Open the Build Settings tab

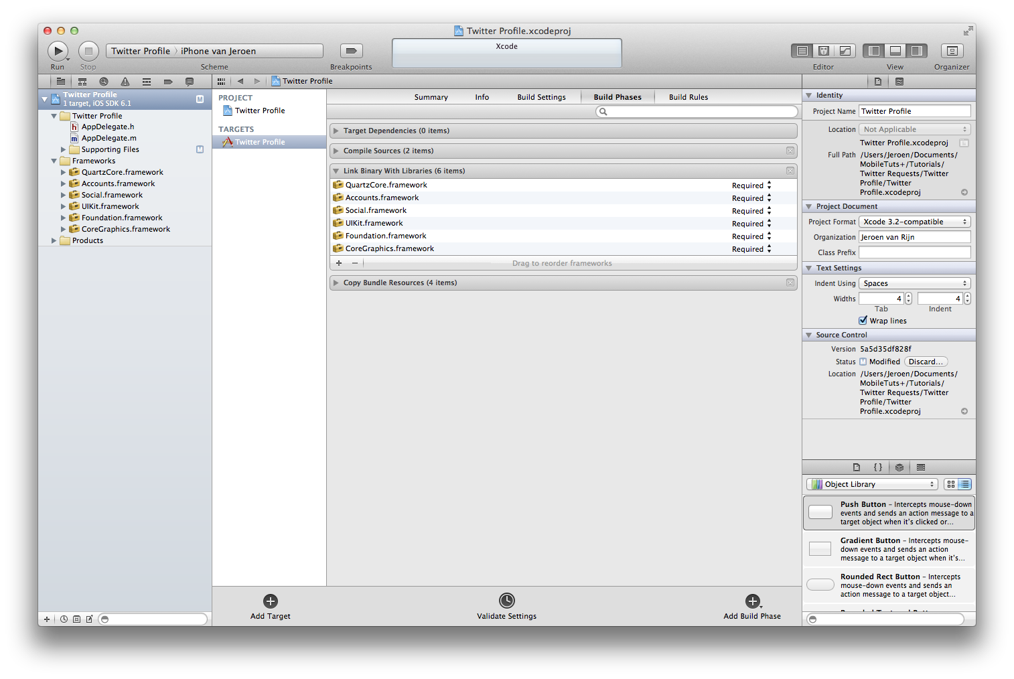541,97
